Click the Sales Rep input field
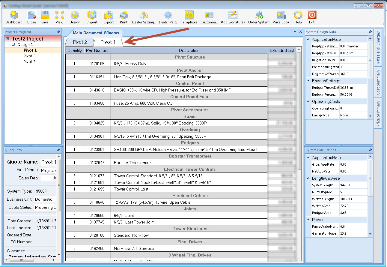Image resolution: width=387 pixels, height=267 pixels. coord(49,178)
